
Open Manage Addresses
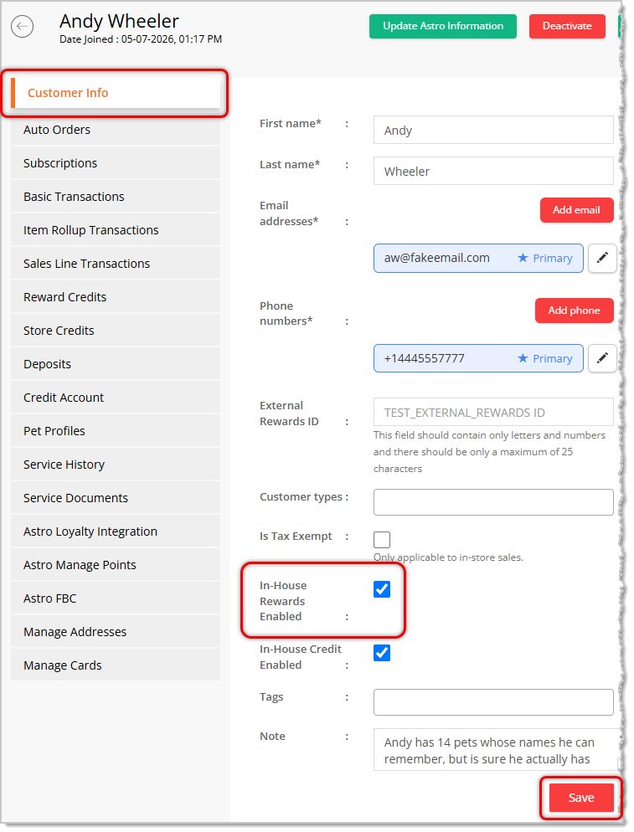pos(116,631)
